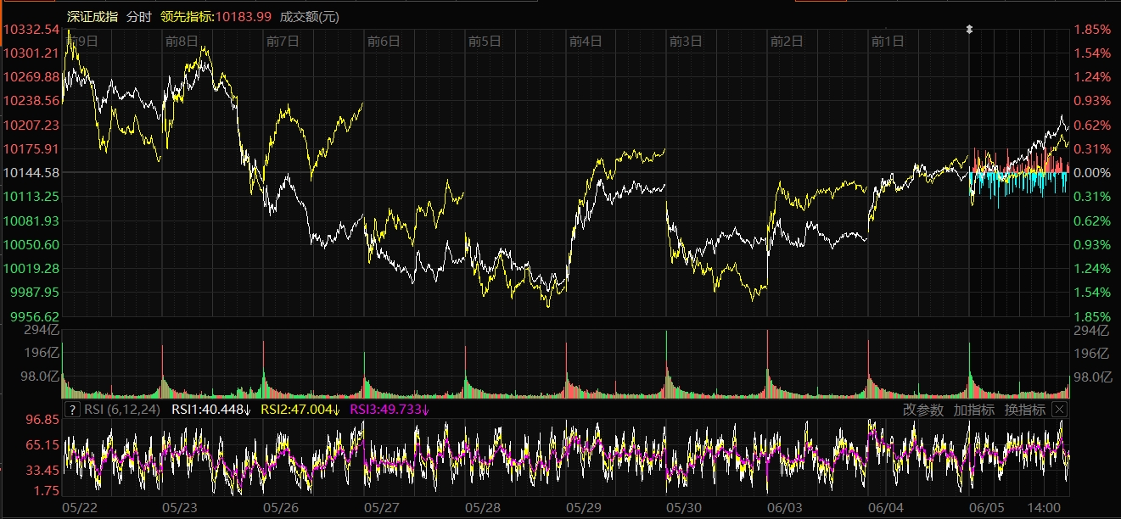This screenshot has height=519, width=1121.
Task: Click the 06/03 date on the time axis
Action: point(784,507)
